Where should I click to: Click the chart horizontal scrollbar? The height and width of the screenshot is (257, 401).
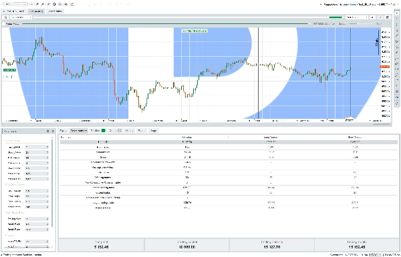coord(382,124)
